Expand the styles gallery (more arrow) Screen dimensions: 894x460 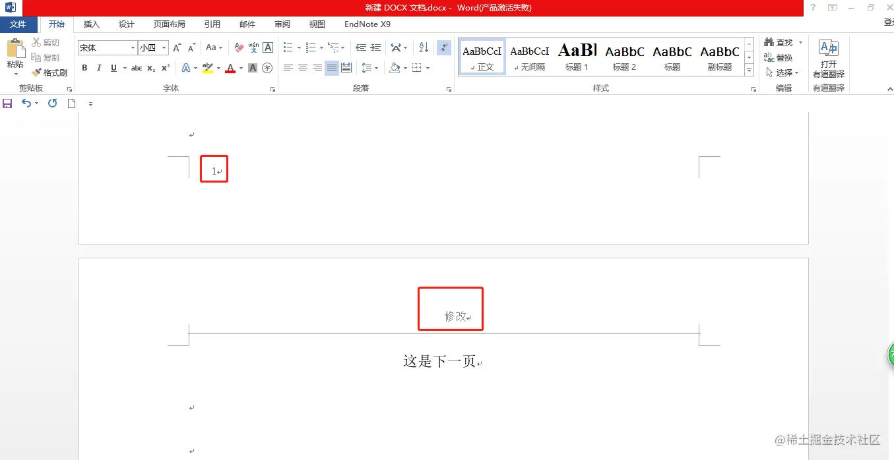pyautogui.click(x=749, y=69)
